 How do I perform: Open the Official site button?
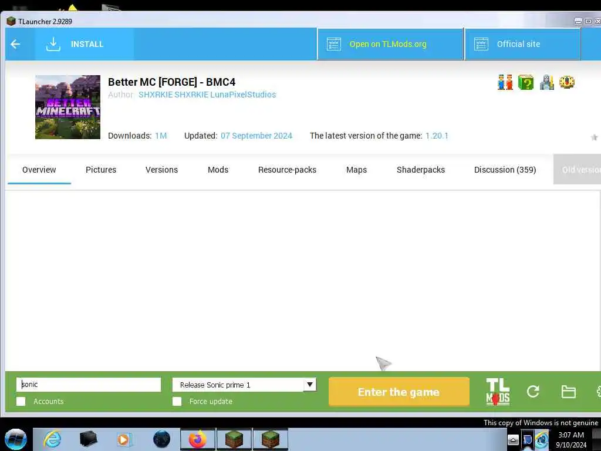click(523, 44)
